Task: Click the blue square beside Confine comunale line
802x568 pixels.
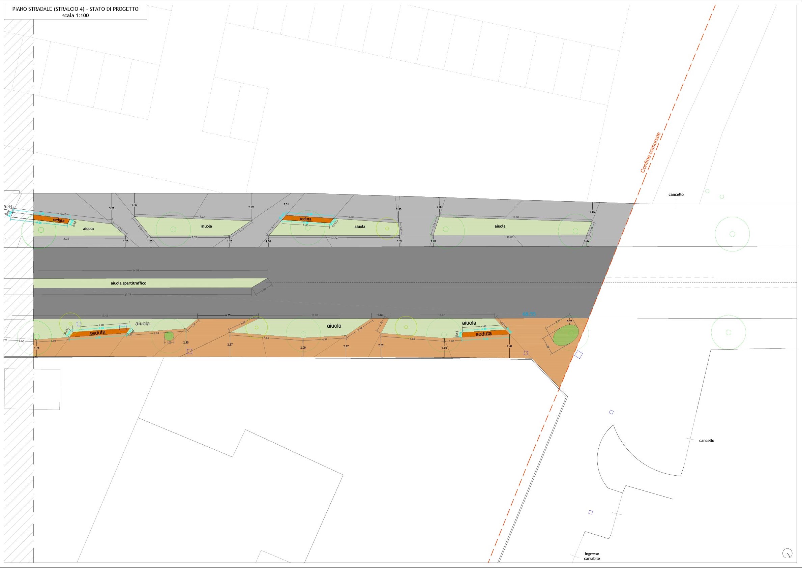Action: click(578, 355)
